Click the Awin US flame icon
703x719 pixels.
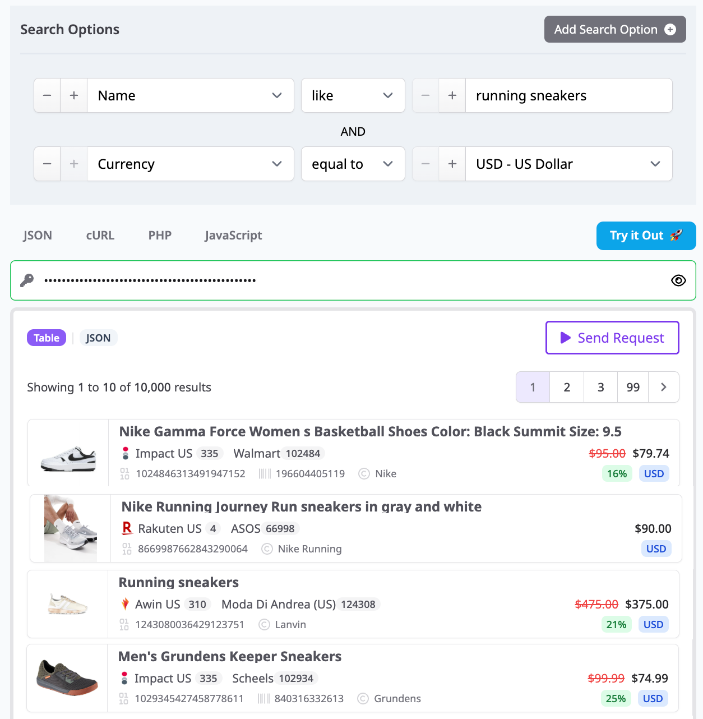(125, 604)
